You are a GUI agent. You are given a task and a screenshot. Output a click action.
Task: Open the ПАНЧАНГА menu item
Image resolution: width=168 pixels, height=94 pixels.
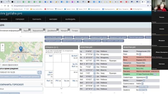(x=37, y=19)
